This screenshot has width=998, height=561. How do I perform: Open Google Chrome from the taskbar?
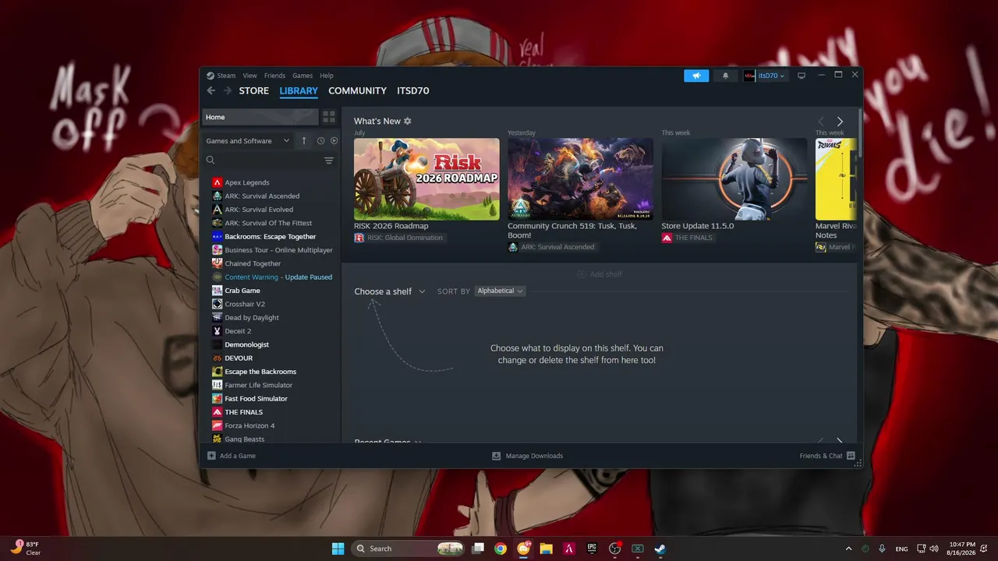coord(501,549)
